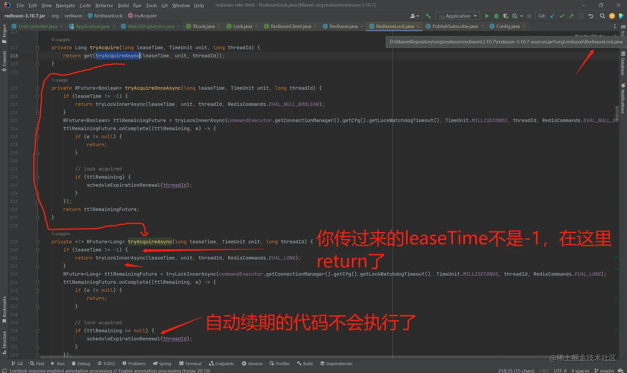
Task: Open the editor tabs overflow menu (three dots)
Action: pos(615,26)
